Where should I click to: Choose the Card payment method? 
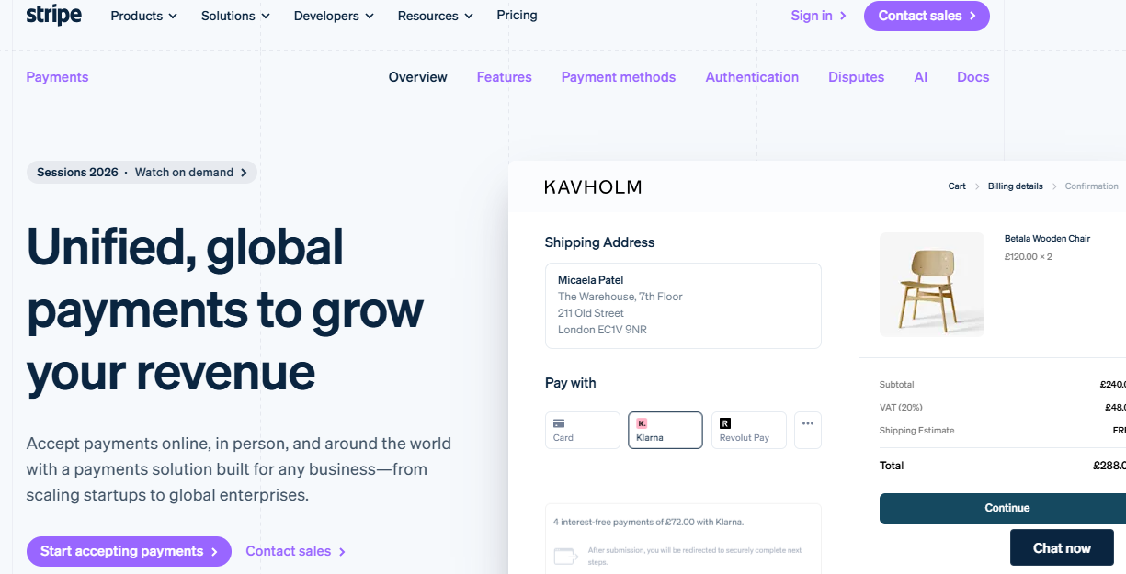583,430
